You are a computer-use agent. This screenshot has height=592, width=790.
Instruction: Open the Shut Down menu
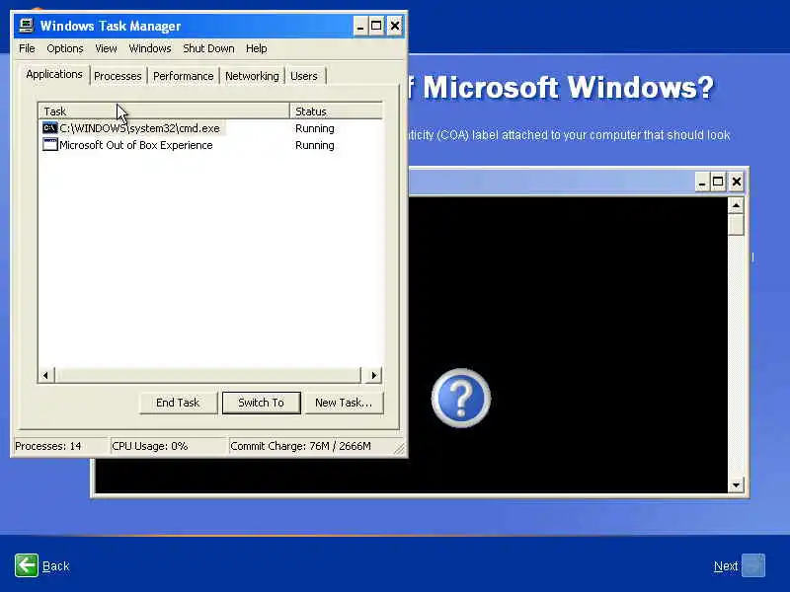pyautogui.click(x=208, y=48)
